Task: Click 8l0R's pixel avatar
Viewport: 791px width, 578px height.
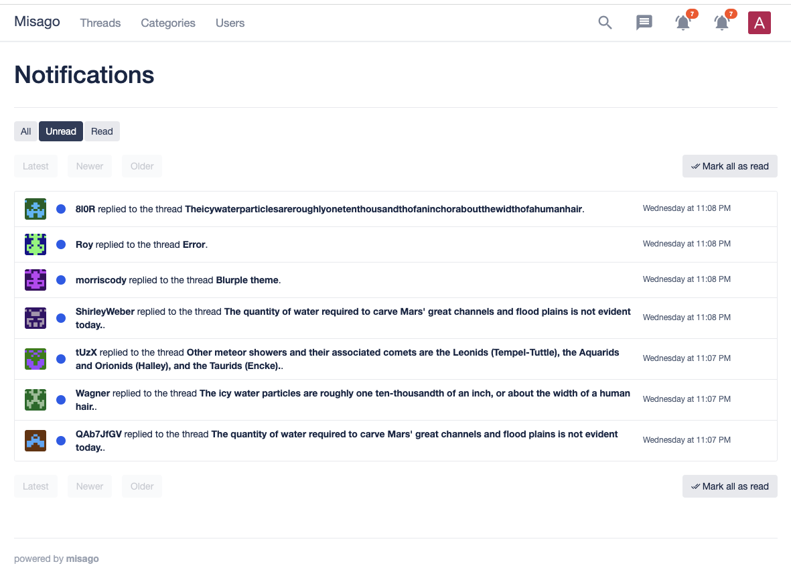Action: [x=35, y=209]
